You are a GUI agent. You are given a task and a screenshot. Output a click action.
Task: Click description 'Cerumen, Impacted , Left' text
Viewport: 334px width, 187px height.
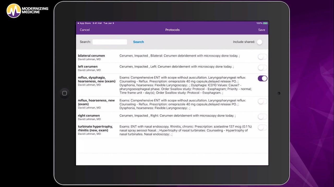[x=177, y=67]
